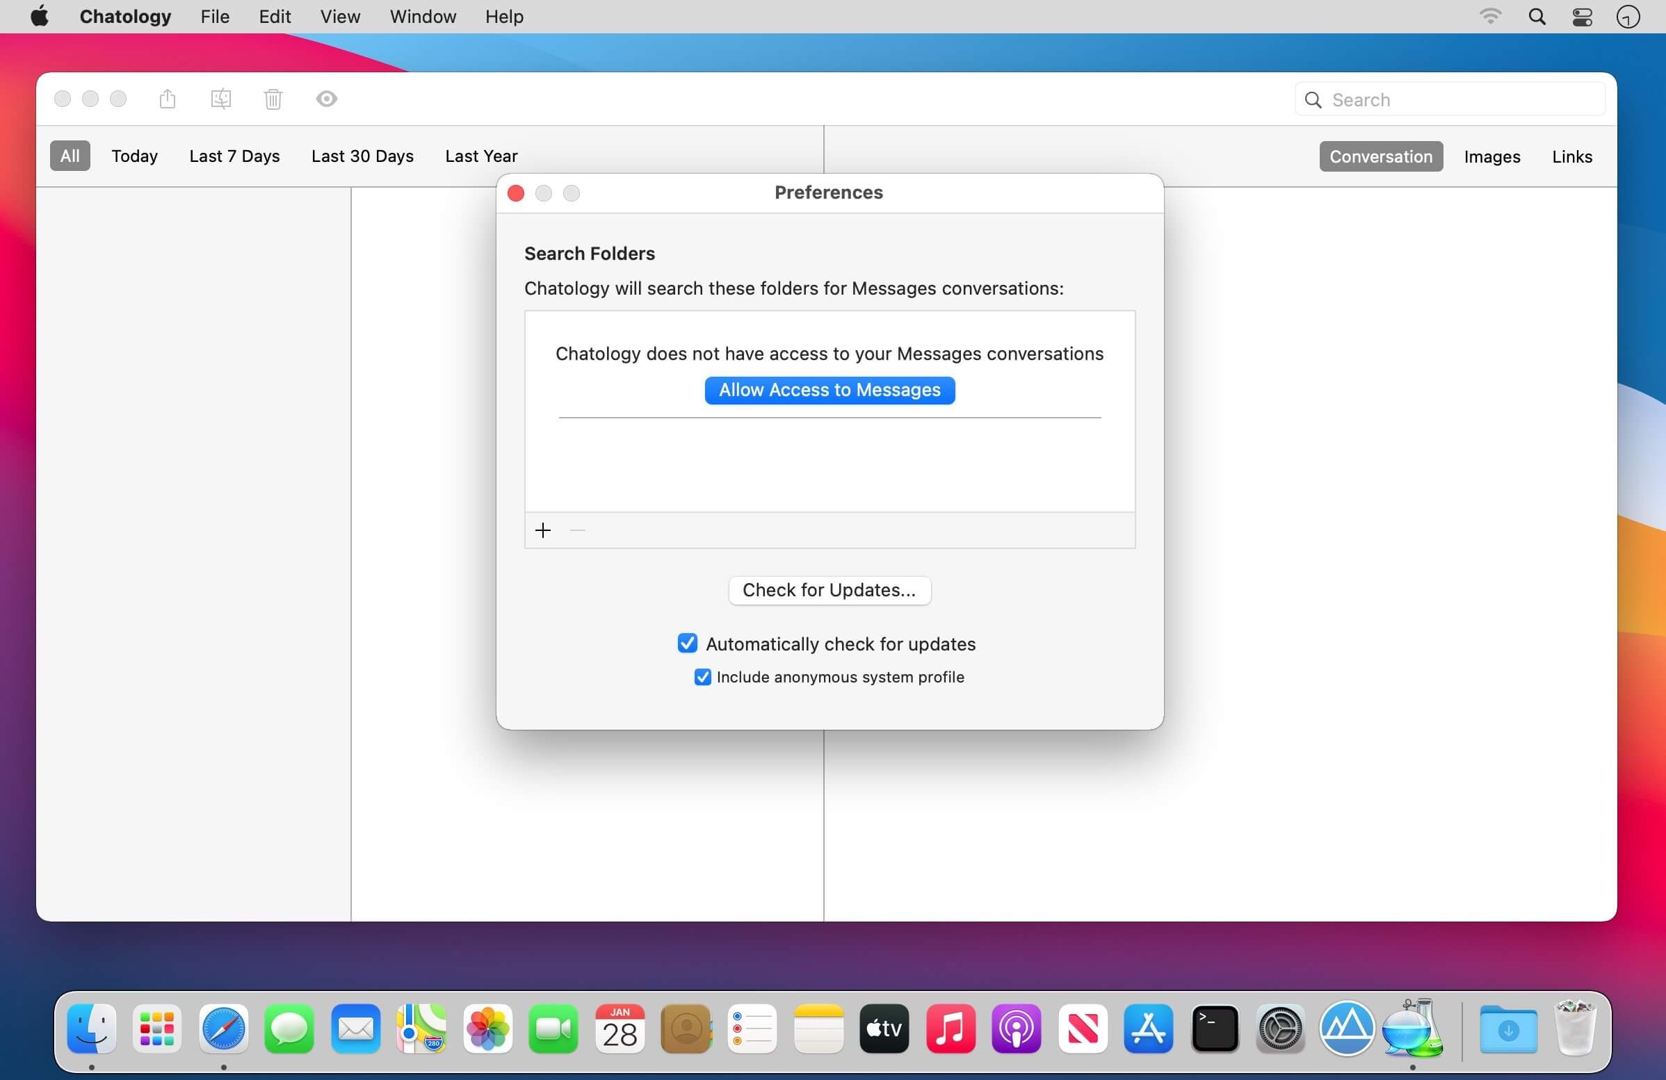Open News from the Dock
Image resolution: width=1666 pixels, height=1080 pixels.
pos(1083,1029)
